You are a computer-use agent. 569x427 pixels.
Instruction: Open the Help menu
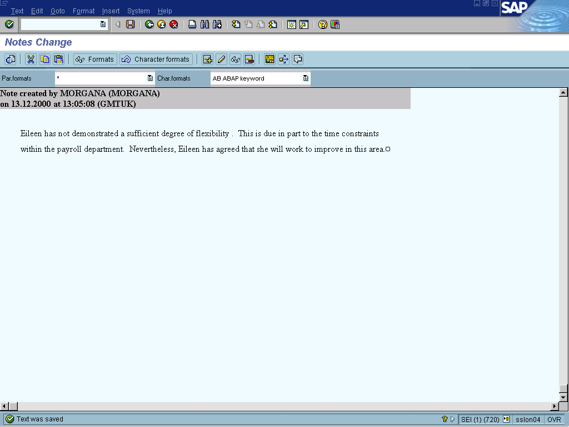click(x=164, y=11)
